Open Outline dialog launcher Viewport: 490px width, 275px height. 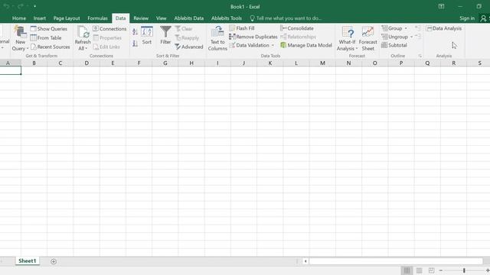[x=420, y=56]
